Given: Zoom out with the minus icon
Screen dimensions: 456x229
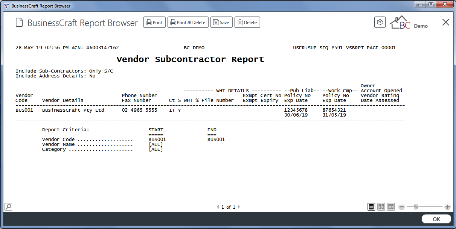Looking at the screenshot, I should pyautogui.click(x=402, y=207).
